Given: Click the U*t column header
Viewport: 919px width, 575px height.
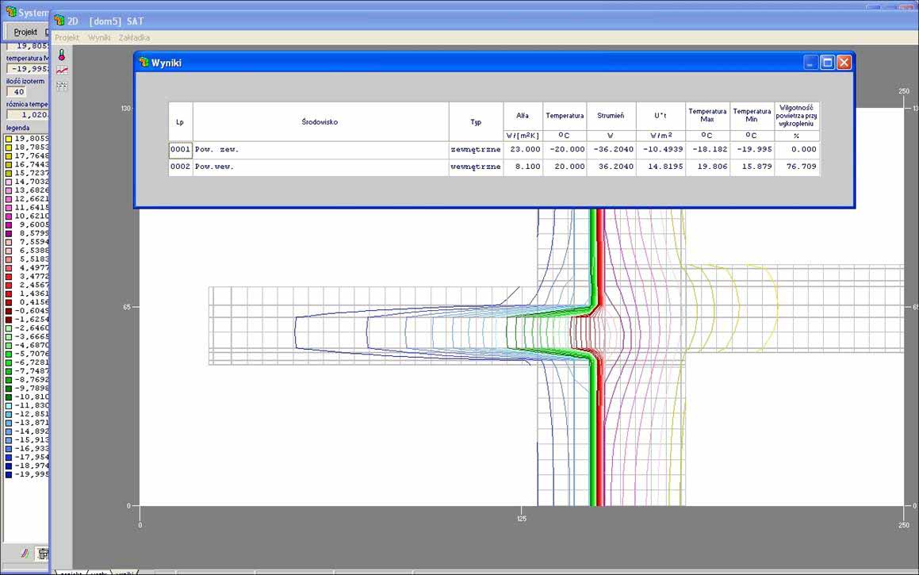Looking at the screenshot, I should coord(661,116).
